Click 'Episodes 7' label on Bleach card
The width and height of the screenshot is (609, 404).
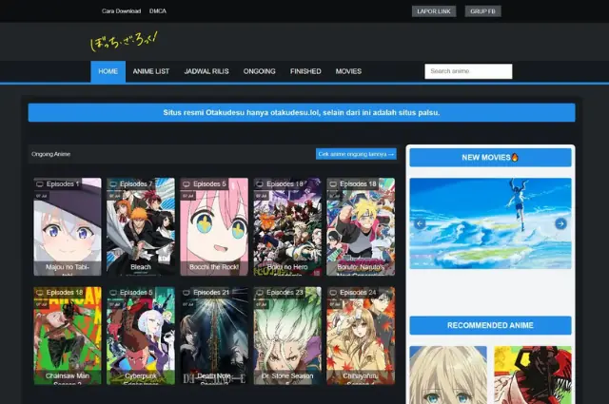pos(136,184)
